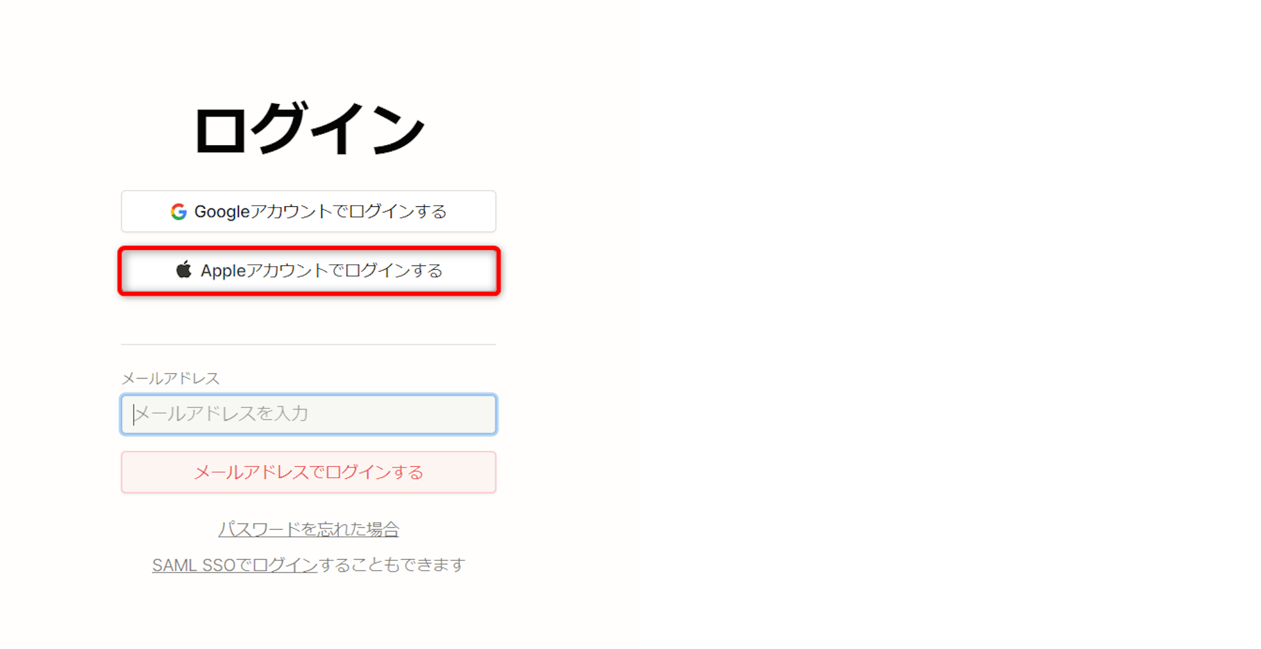
Task: Click the Appleアカウントでログインする text
Action: coord(321,270)
